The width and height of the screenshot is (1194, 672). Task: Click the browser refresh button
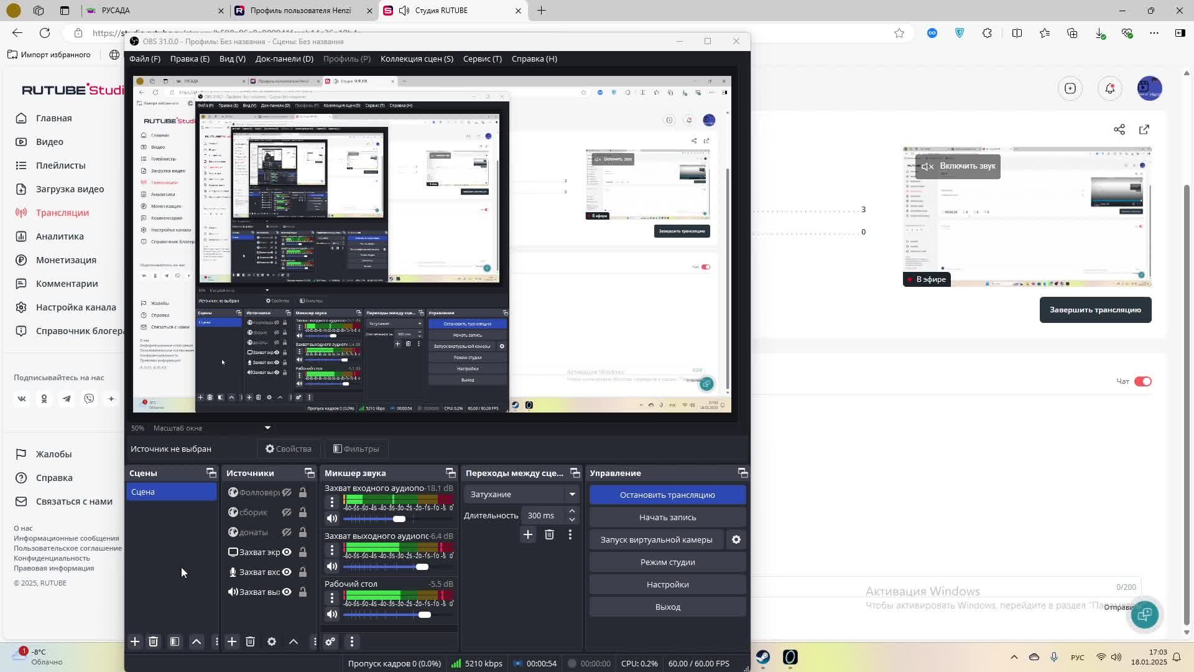click(x=45, y=33)
